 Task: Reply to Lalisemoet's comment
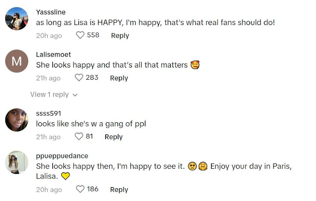click(x=119, y=78)
